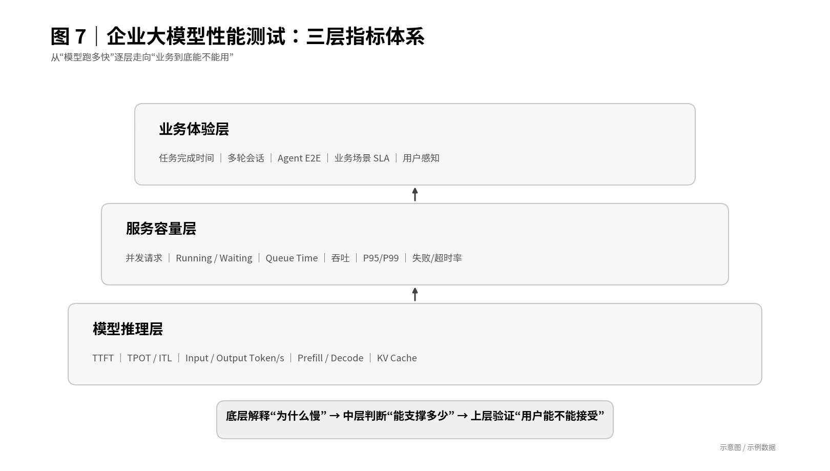This screenshot has height=471, width=830.
Task: Click the 用户感知 metric
Action: coord(421,158)
